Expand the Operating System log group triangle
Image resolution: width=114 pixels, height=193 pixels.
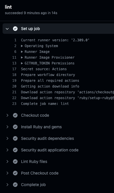[22, 46]
